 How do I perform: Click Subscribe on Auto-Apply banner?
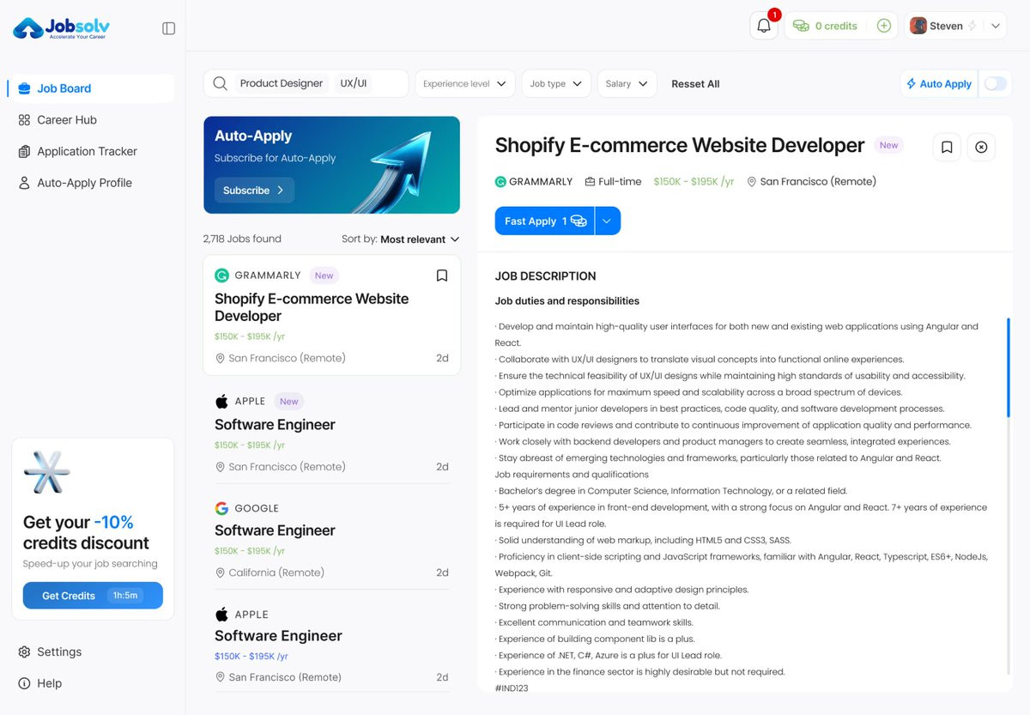coord(254,191)
